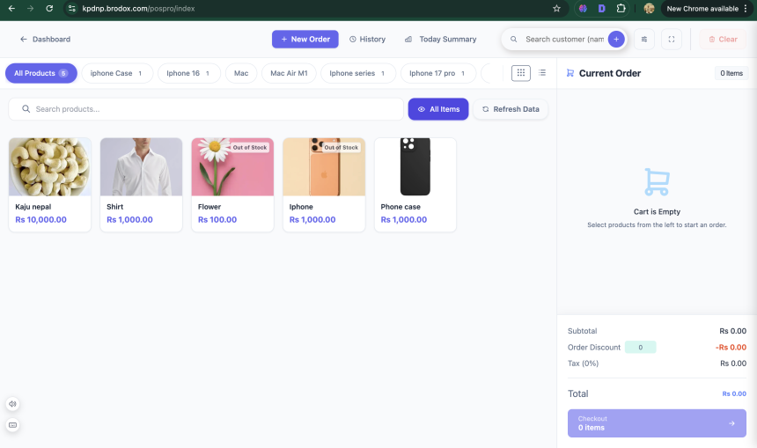
Task: Go back to previous browser page
Action: pyautogui.click(x=11, y=8)
